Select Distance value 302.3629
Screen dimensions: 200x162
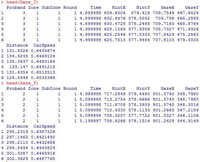[x=17, y=159]
